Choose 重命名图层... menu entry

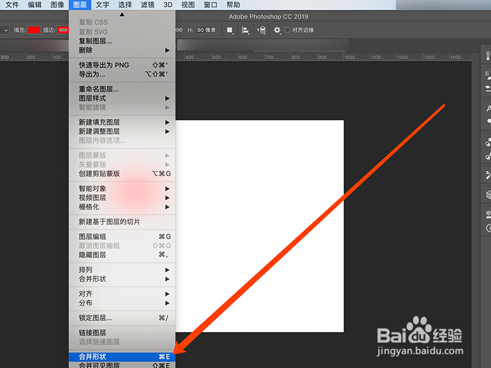click(122, 89)
